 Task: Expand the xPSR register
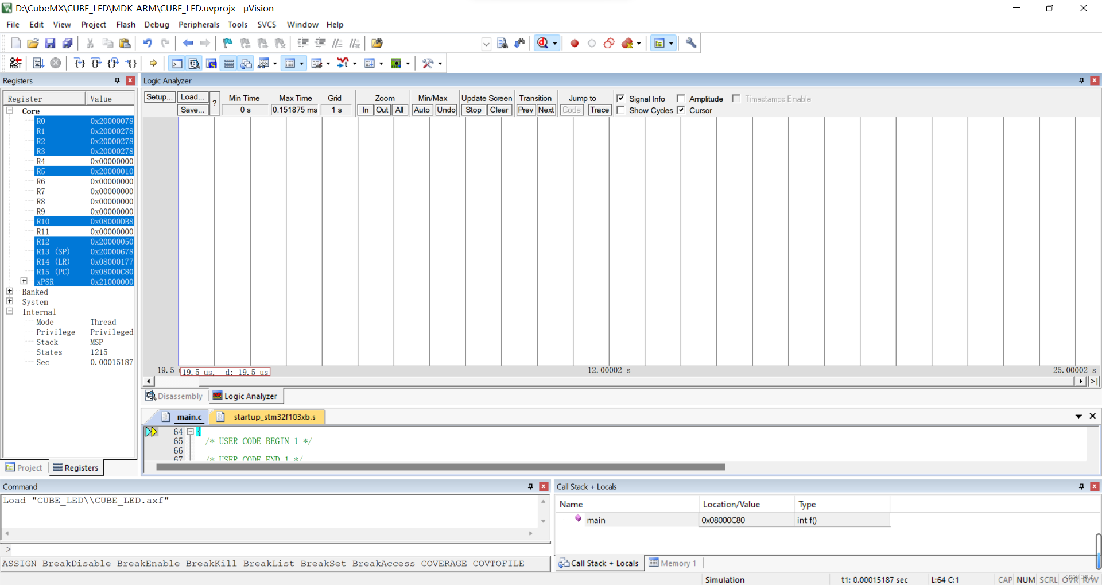24,281
